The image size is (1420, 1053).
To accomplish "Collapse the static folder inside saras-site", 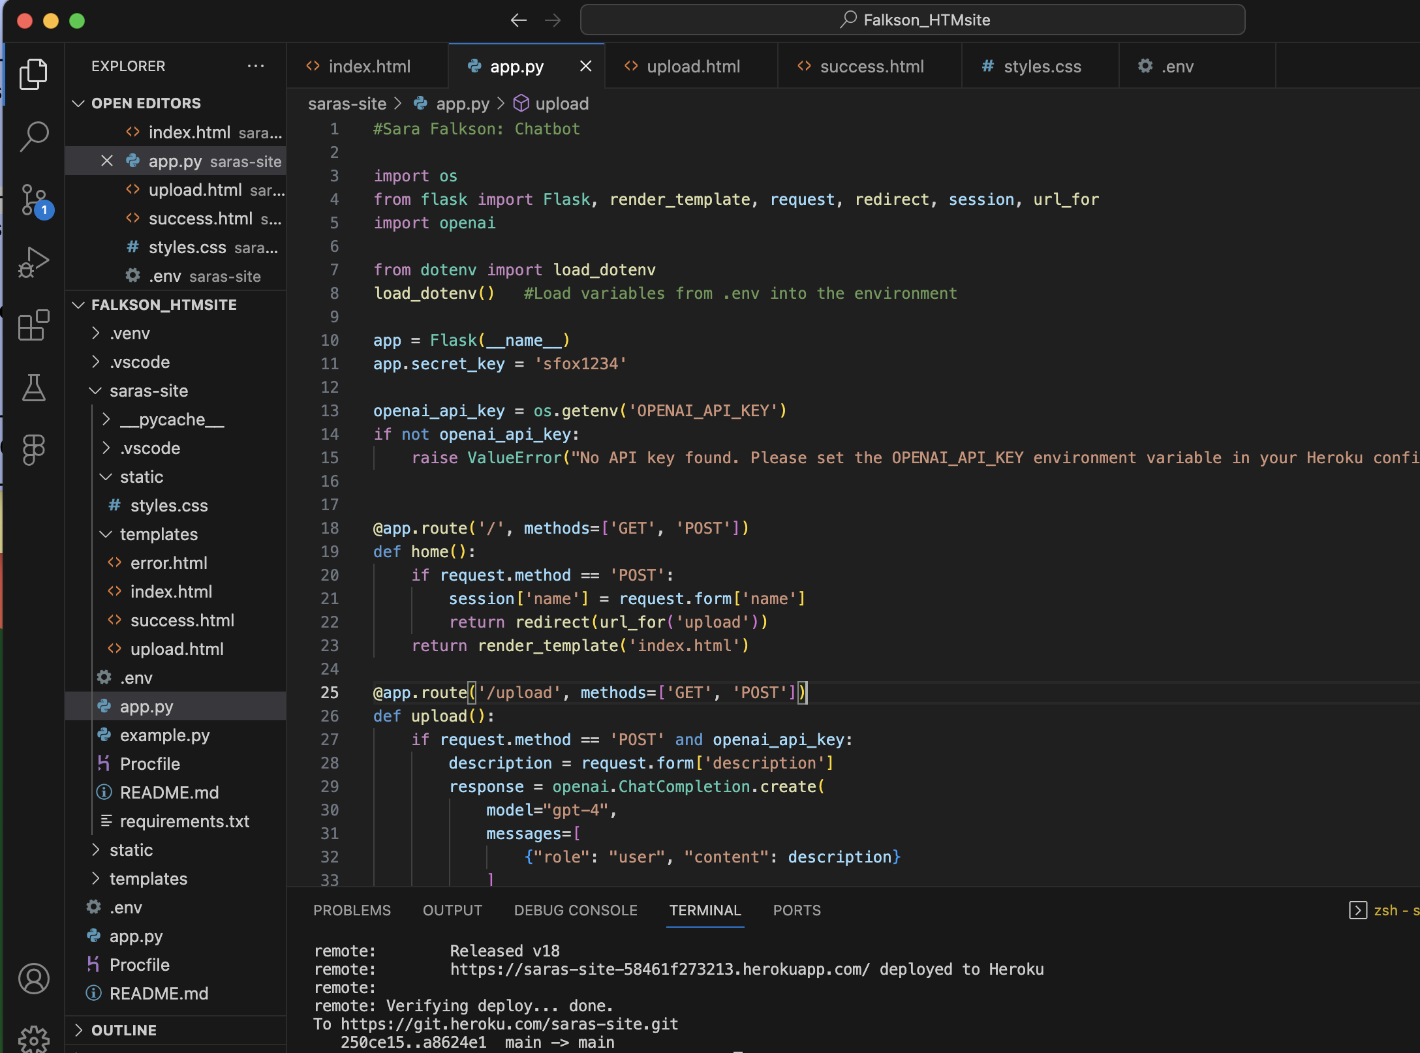I will point(106,477).
